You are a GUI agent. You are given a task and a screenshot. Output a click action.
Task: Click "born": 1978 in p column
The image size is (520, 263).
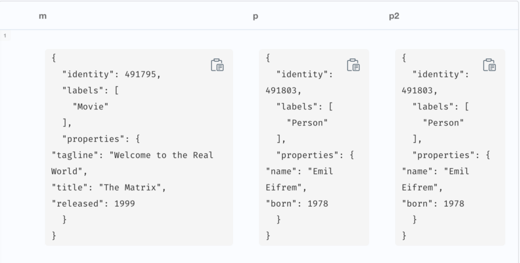tap(297, 203)
